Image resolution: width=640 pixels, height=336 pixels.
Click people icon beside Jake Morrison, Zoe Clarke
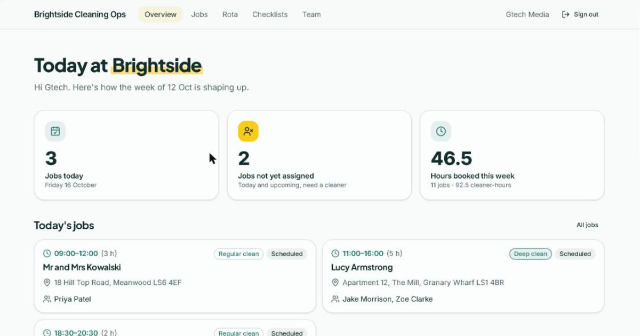[335, 299]
